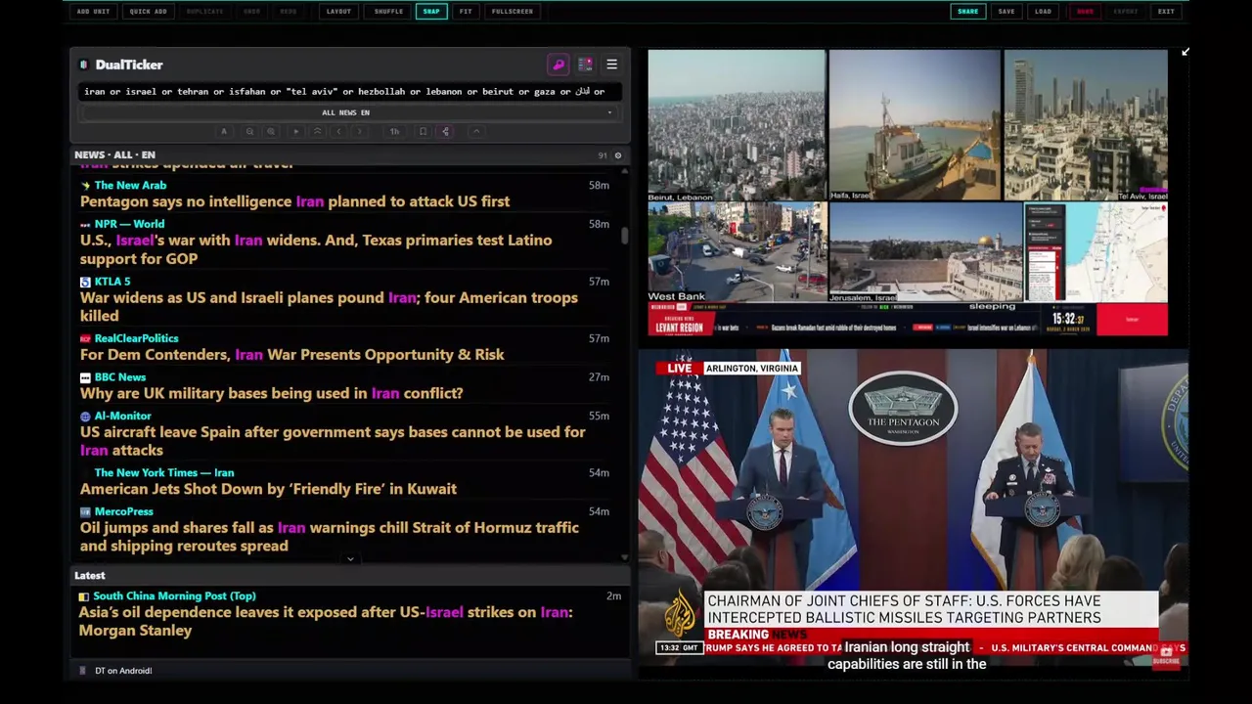Viewport: 1252px width, 704px height.
Task: Click the LOAD button
Action: [1043, 12]
